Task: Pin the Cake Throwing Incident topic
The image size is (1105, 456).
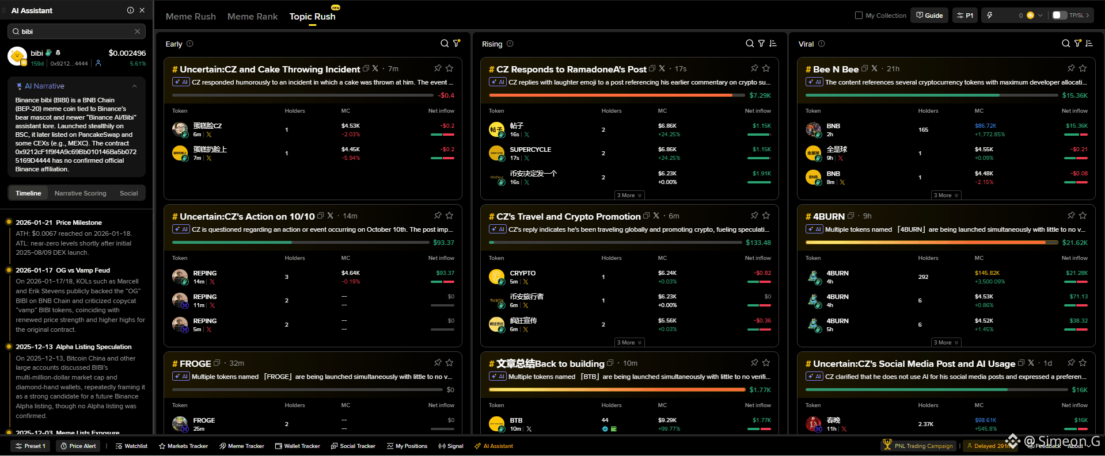Action: click(x=438, y=68)
